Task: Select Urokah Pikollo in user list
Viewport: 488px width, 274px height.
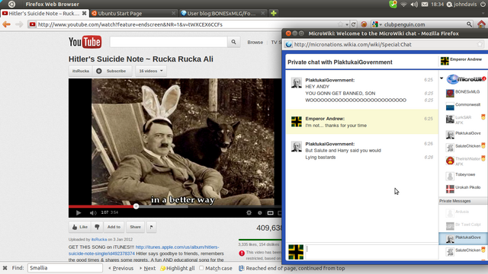Action: (x=464, y=188)
